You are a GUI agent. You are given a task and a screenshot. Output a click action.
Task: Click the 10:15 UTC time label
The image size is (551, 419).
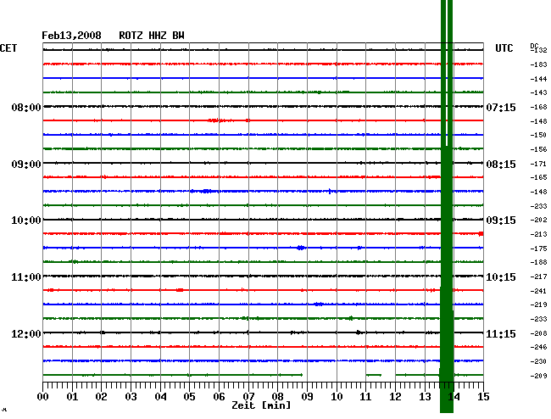(501, 277)
